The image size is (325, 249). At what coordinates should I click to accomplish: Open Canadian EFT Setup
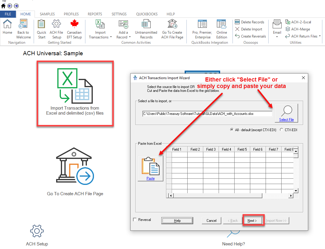click(x=74, y=29)
